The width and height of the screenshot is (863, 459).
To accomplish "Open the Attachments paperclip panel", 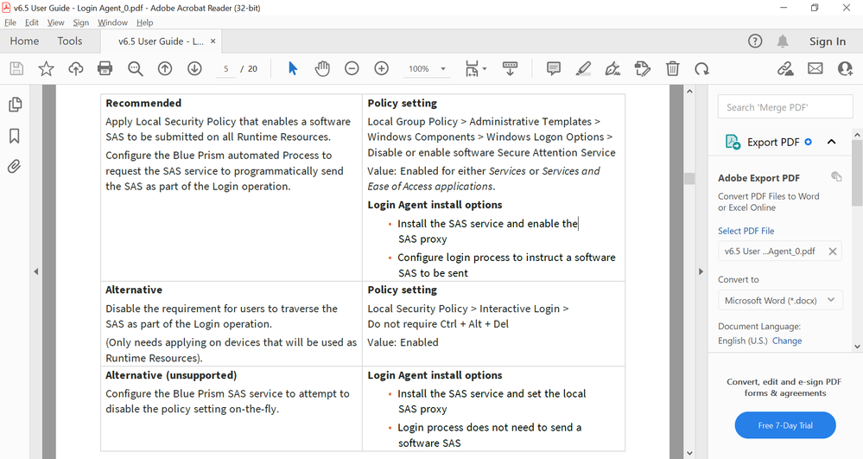I will pos(15,167).
